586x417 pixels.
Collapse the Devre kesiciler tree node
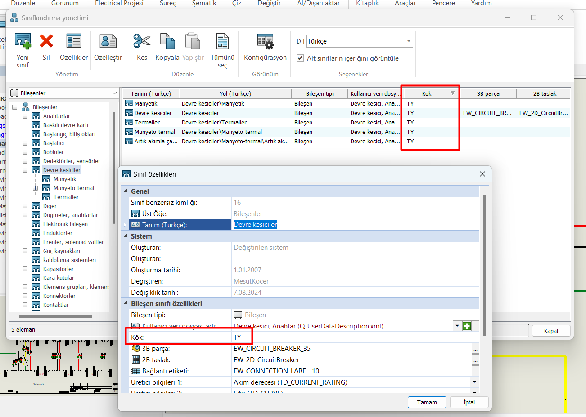[x=25, y=170]
